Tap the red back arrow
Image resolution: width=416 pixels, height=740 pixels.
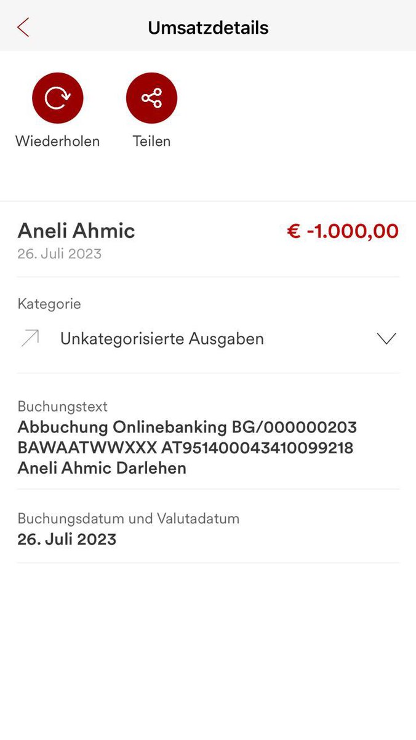[x=23, y=28]
